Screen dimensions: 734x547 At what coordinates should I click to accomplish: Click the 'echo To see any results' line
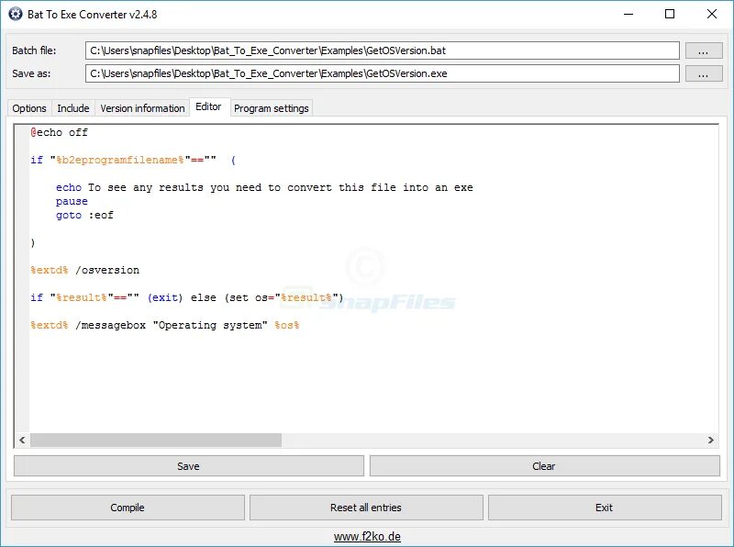click(264, 188)
